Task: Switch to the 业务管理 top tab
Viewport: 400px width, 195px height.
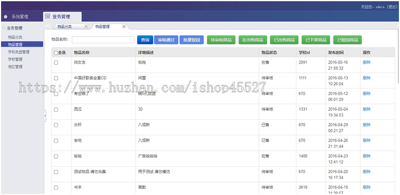Action: 63,17
